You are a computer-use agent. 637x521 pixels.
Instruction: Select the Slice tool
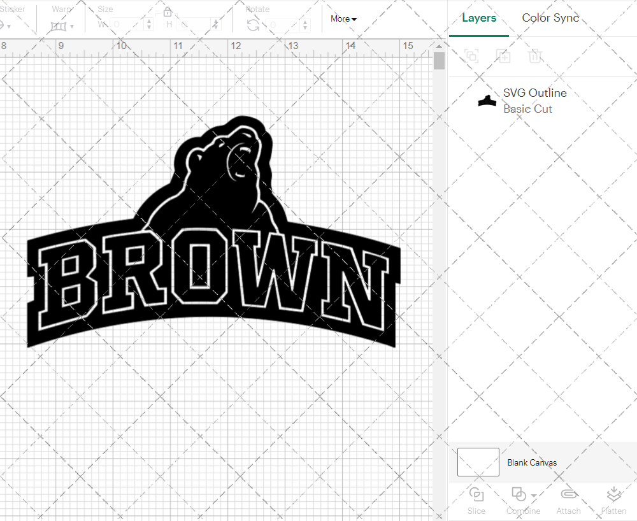click(x=476, y=501)
